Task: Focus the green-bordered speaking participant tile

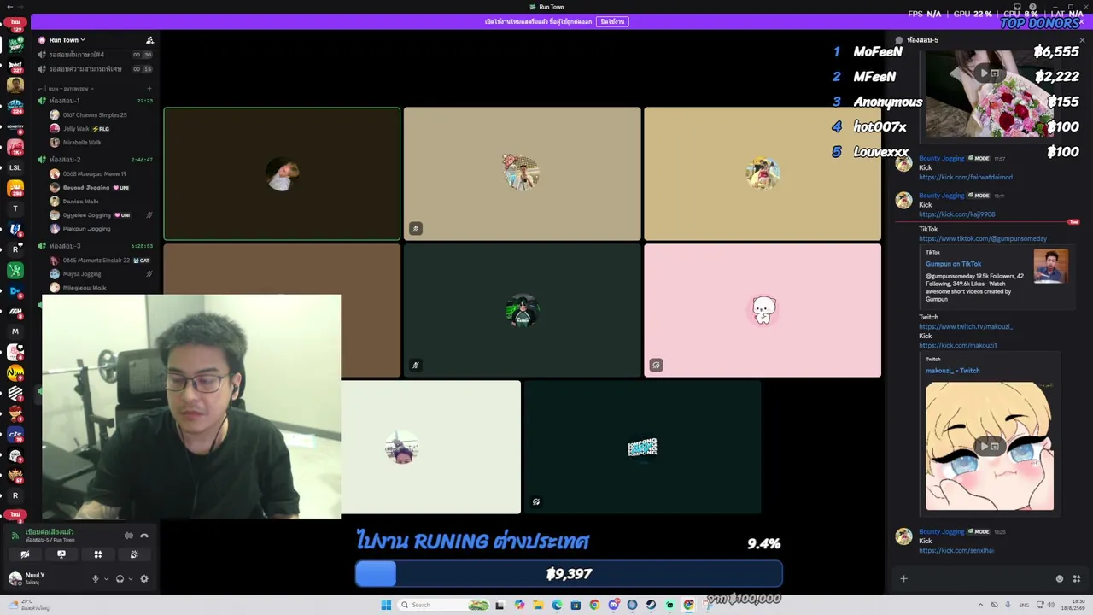Action: tap(282, 173)
